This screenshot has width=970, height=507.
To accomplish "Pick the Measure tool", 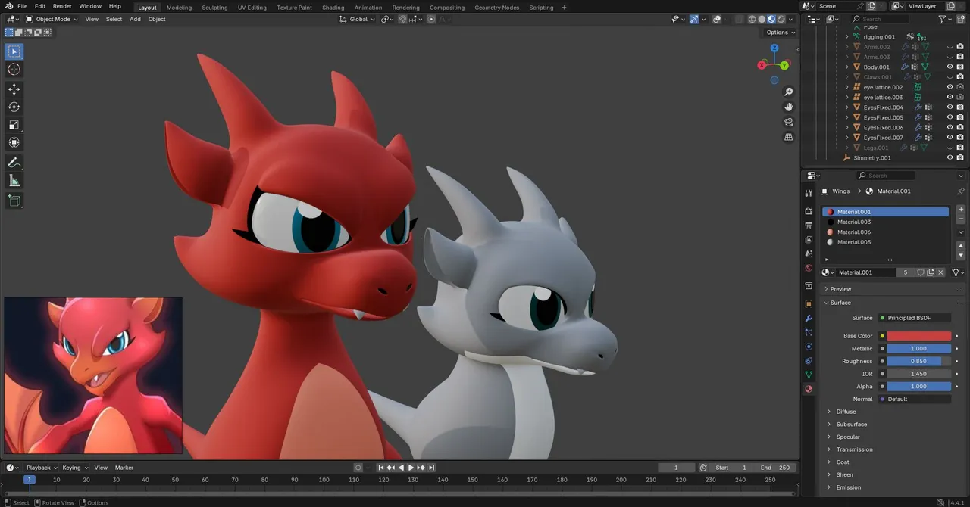I will pyautogui.click(x=14, y=181).
